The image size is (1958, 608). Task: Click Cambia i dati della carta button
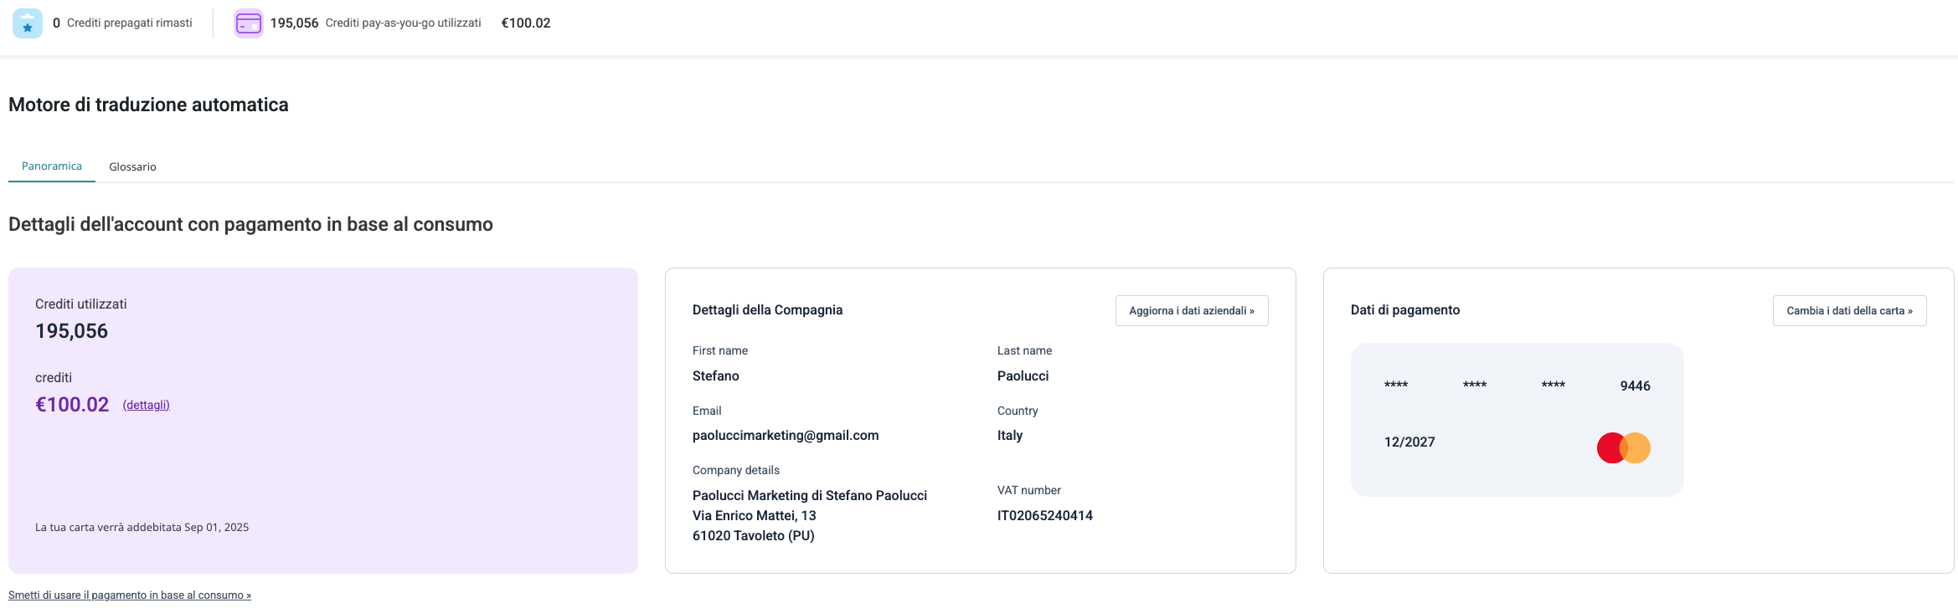pos(1849,310)
